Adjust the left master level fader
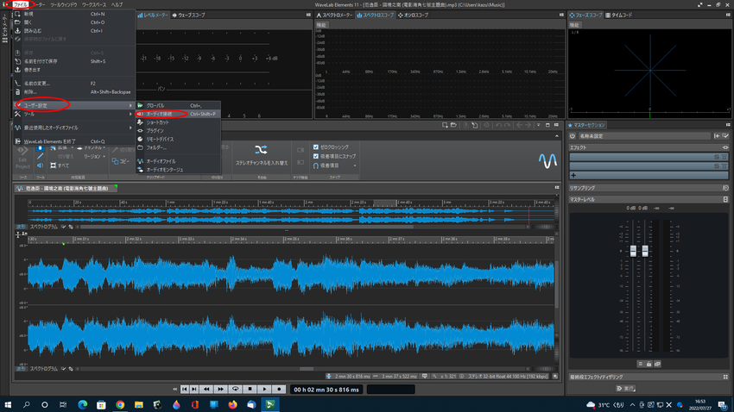Image resolution: width=734 pixels, height=412 pixels. point(633,251)
